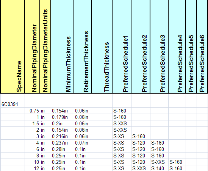Click the S-160 cell in the 3 in row
Screen dimensions: 208x171
(x=141, y=136)
